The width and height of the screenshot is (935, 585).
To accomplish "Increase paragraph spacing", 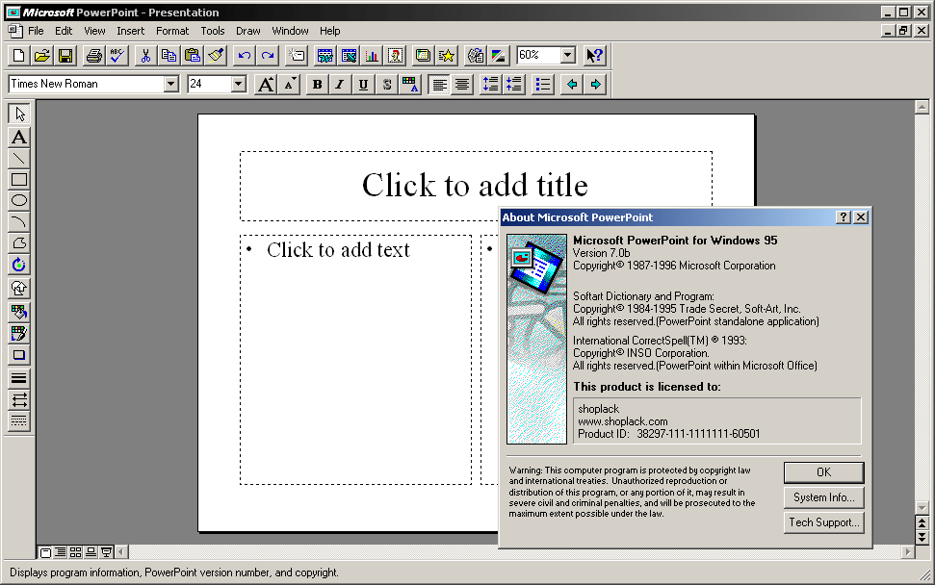I will click(490, 84).
